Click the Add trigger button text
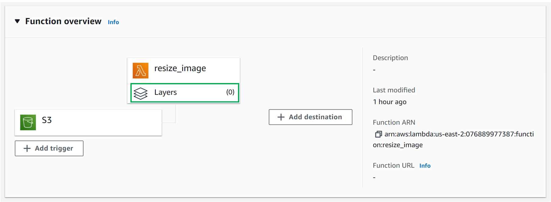Screen dimensions: 551x202 (x=54, y=148)
